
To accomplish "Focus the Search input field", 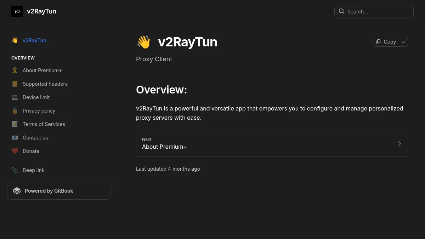I will (x=374, y=11).
